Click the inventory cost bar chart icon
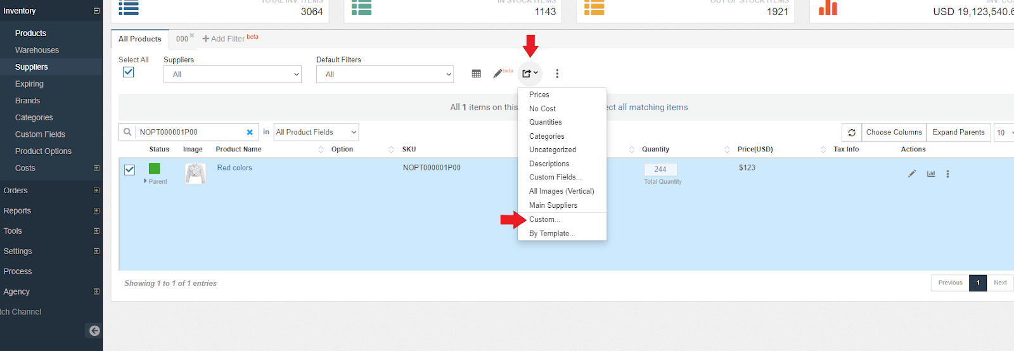This screenshot has width=1014, height=351. 828,8
